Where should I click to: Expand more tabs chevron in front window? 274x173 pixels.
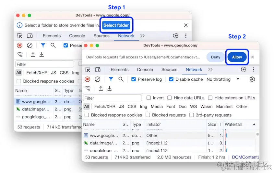coord(210,69)
